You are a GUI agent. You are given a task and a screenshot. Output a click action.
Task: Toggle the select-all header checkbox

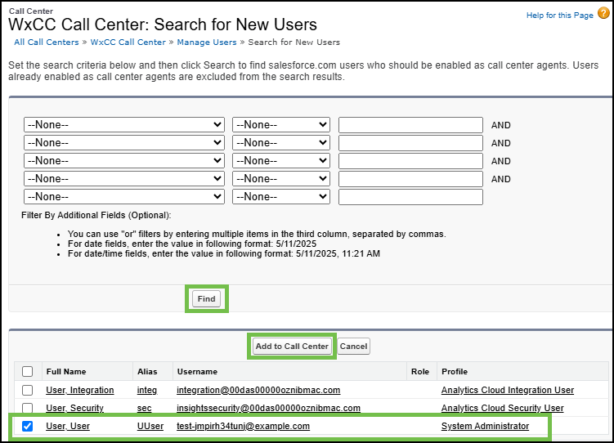click(x=28, y=371)
